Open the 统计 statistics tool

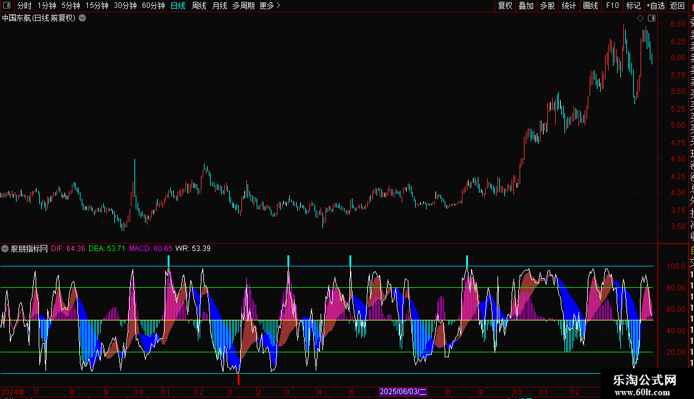click(x=569, y=6)
